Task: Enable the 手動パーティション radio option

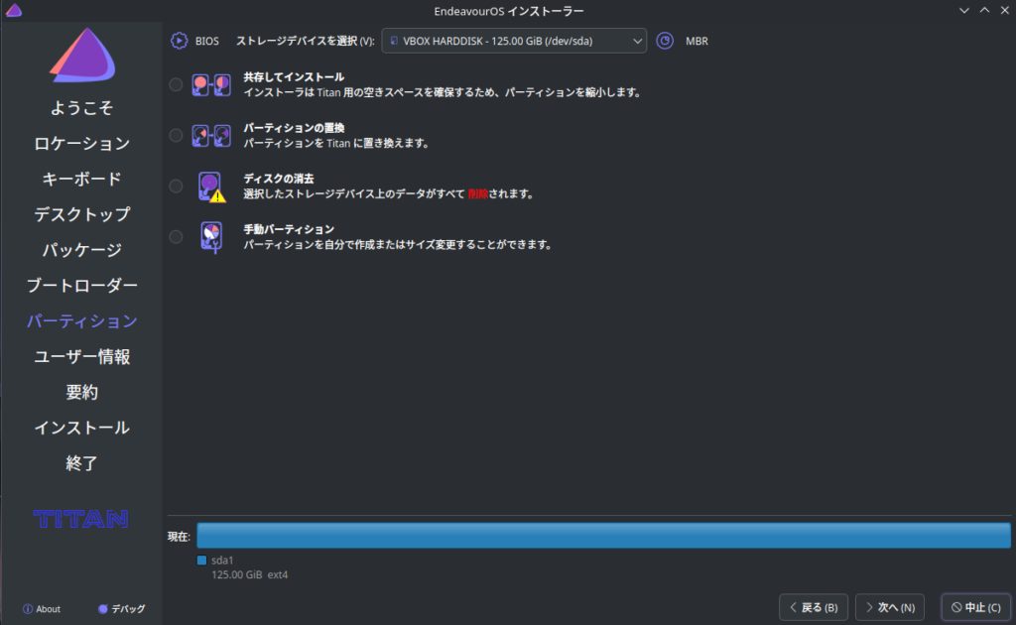Action: [176, 236]
